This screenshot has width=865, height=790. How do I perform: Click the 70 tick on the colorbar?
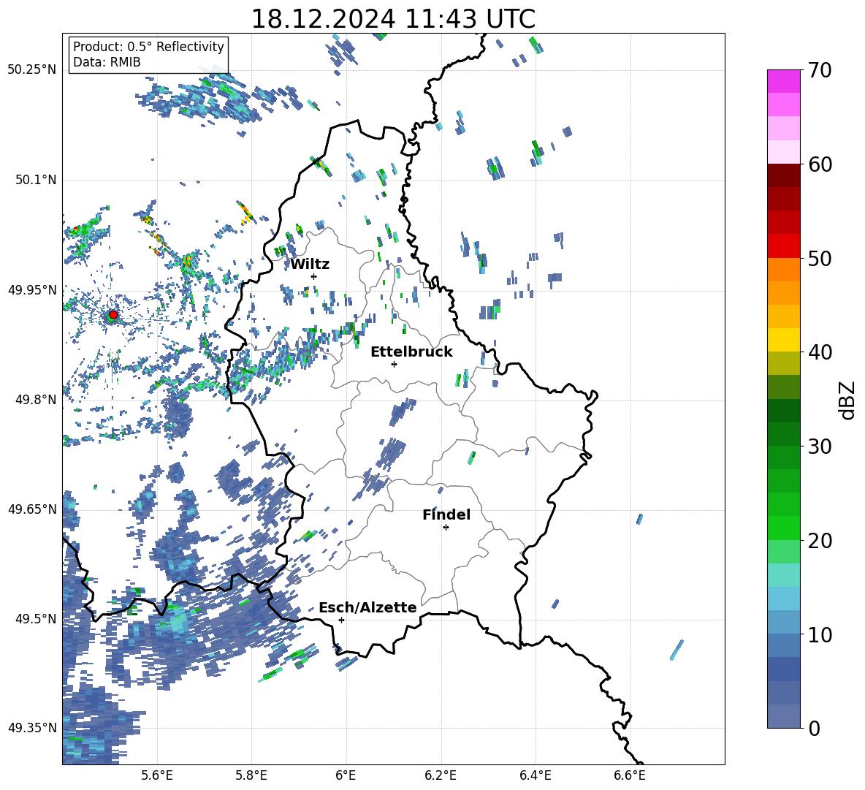click(x=819, y=70)
